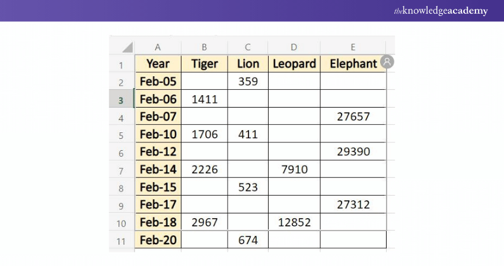
Task: Select column D header
Action: 294,47
